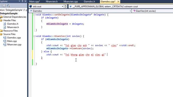Open Giamdoc.h in Solution Explorer

13,24
